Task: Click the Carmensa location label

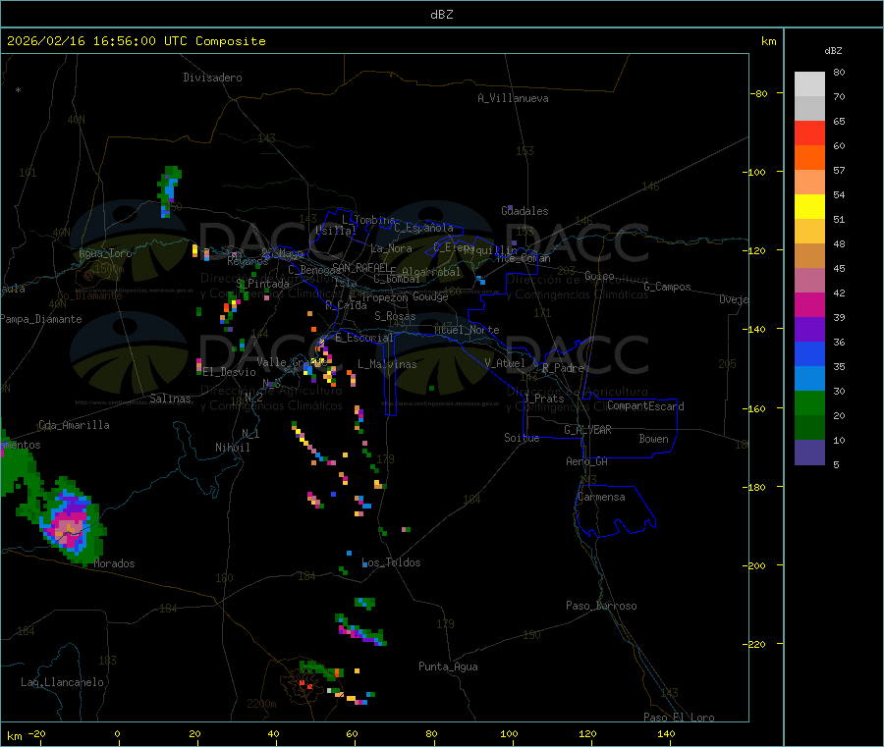Action: tap(601, 497)
